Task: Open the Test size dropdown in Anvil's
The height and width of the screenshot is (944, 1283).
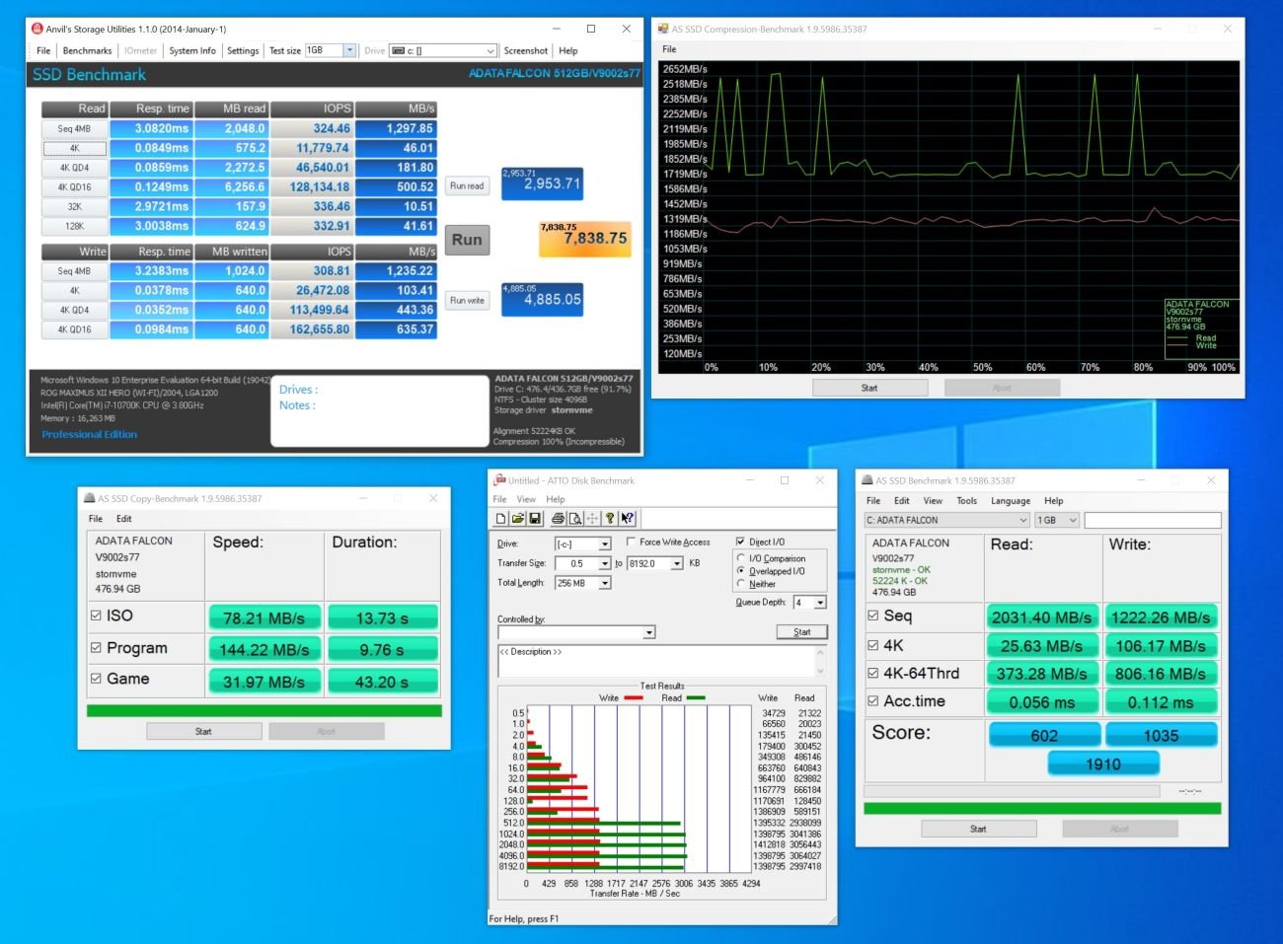Action: (x=349, y=50)
